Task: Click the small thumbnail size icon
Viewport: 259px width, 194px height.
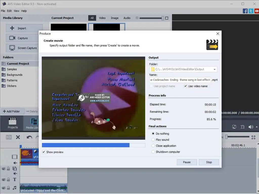Action: pos(137,18)
